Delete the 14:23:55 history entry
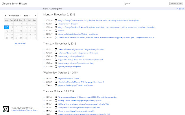Screen dimensions: 185x115 [44, 101]
